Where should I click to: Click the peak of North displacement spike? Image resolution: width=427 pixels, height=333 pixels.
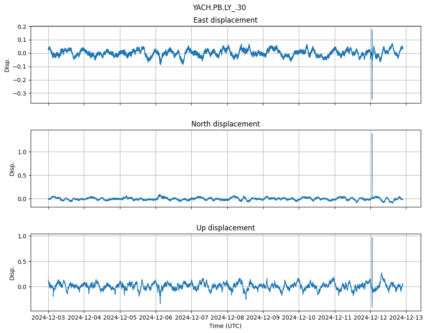click(372, 134)
